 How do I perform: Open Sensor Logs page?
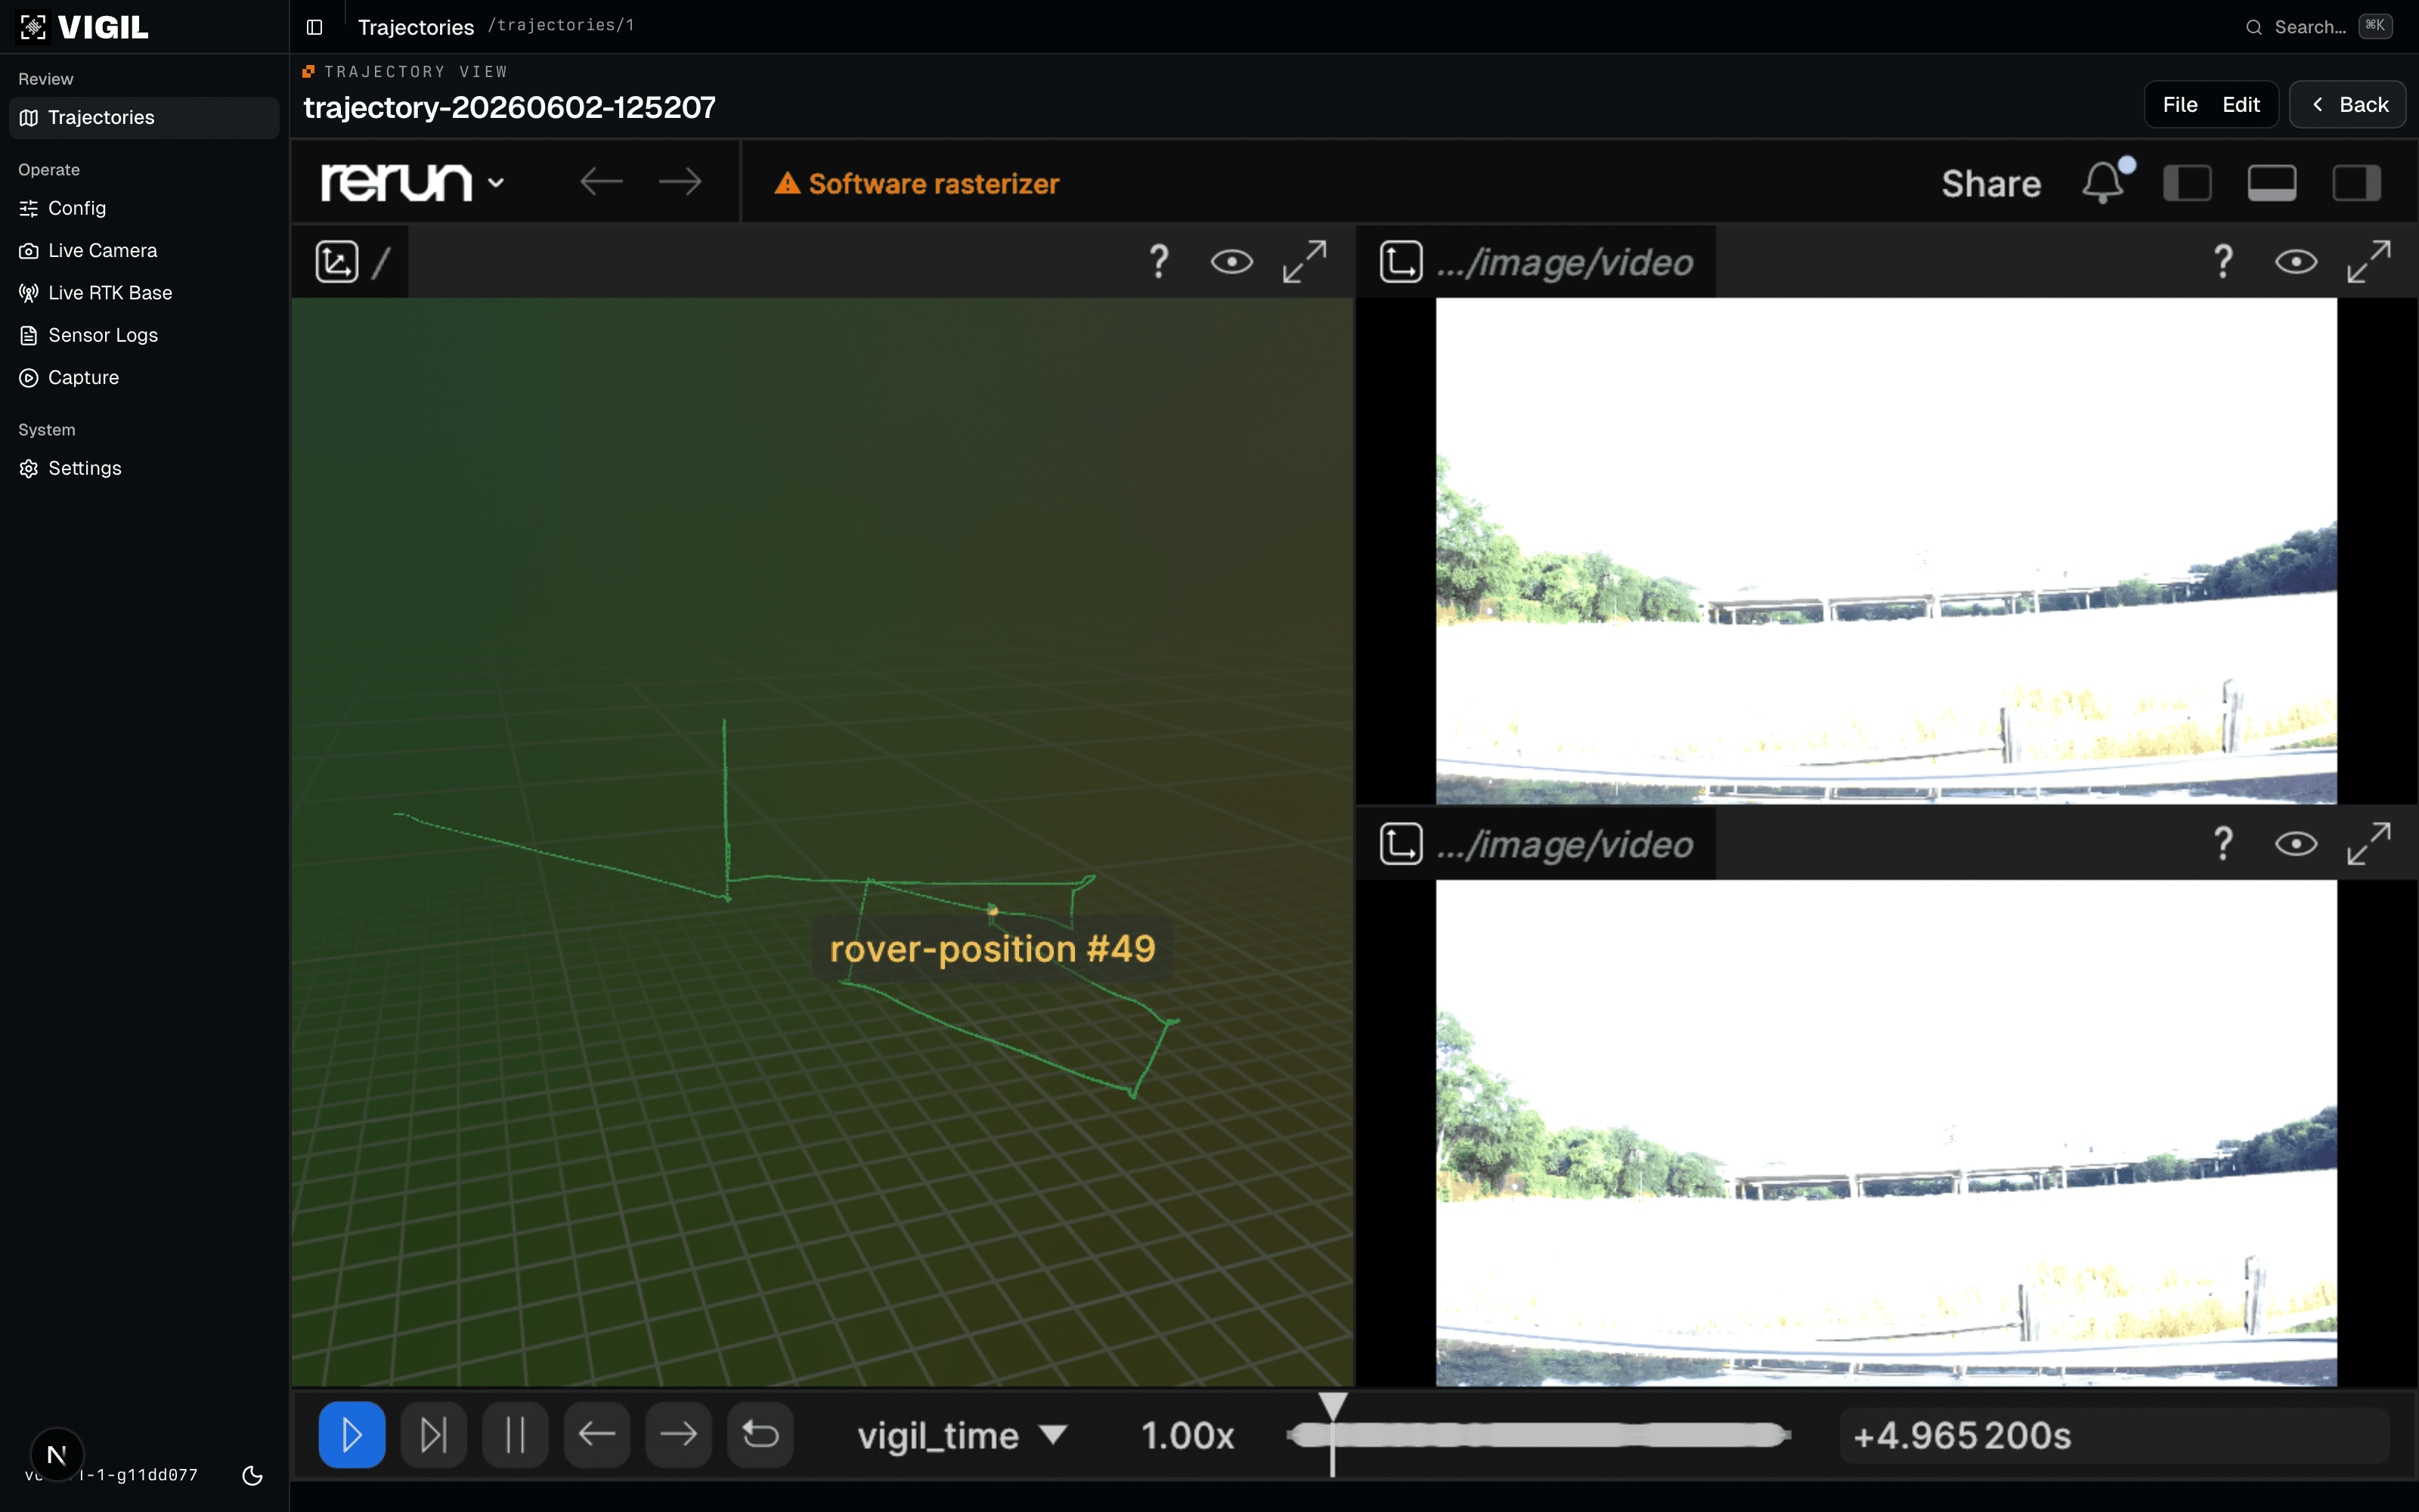[144, 335]
